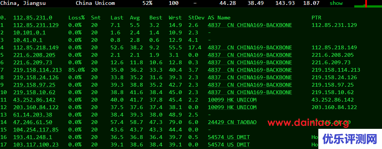Follow the 193.41.248.1 hop link
The height and width of the screenshot is (149, 382).
coord(33,137)
